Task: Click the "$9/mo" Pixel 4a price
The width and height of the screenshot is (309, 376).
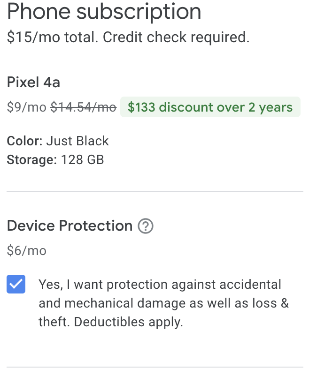Action: tap(27, 108)
